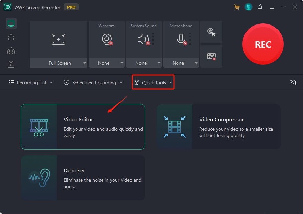Viewport: 303px width, 214px height.
Task: Expand the Scheduled Recording arrow
Action: tap(121, 83)
